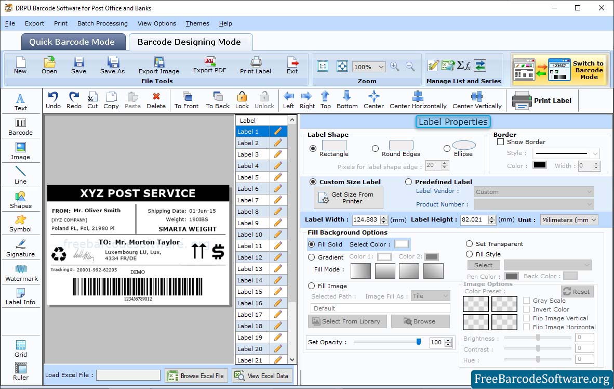Open the border Style dropdown
Viewport: 614px width, 389px height.
pyautogui.click(x=566, y=153)
